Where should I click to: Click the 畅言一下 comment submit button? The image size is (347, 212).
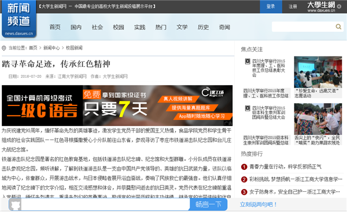[x=208, y=205]
